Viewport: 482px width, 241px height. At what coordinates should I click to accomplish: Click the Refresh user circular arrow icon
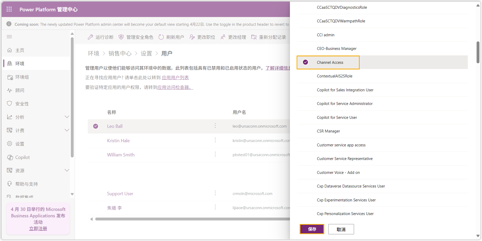point(161,37)
